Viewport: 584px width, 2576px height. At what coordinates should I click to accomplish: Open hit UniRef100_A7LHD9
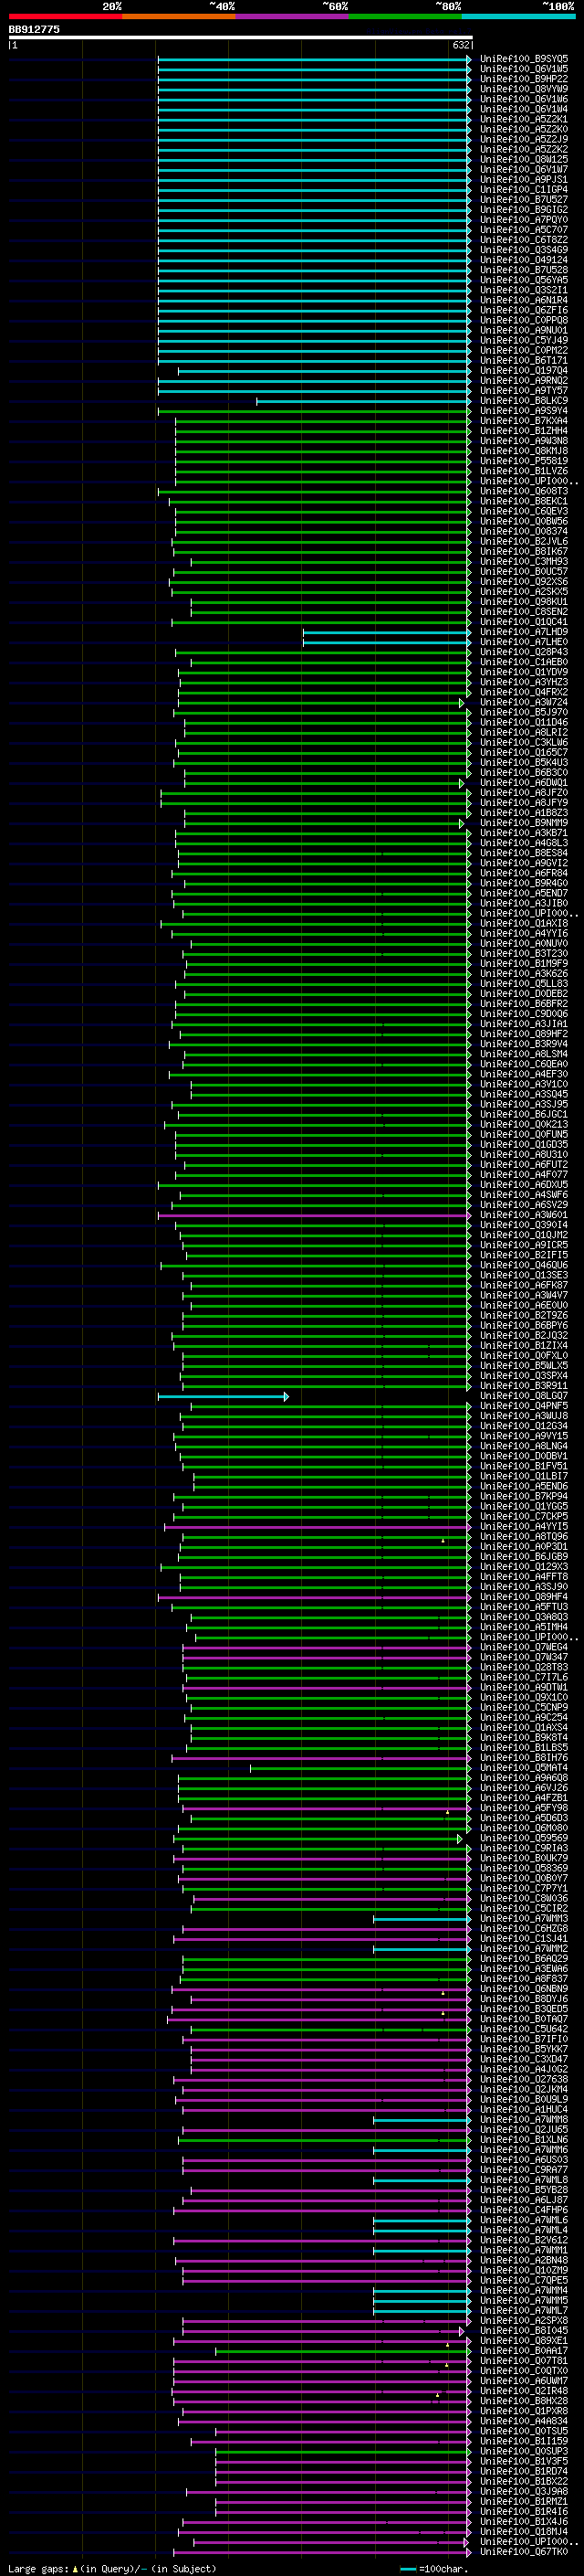click(524, 632)
